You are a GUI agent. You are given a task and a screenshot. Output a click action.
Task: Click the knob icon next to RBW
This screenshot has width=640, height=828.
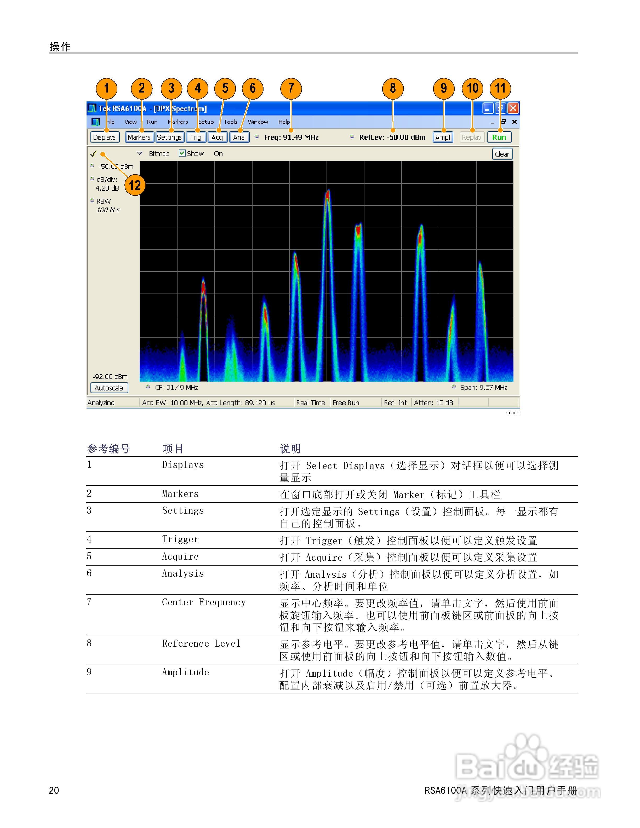[92, 200]
